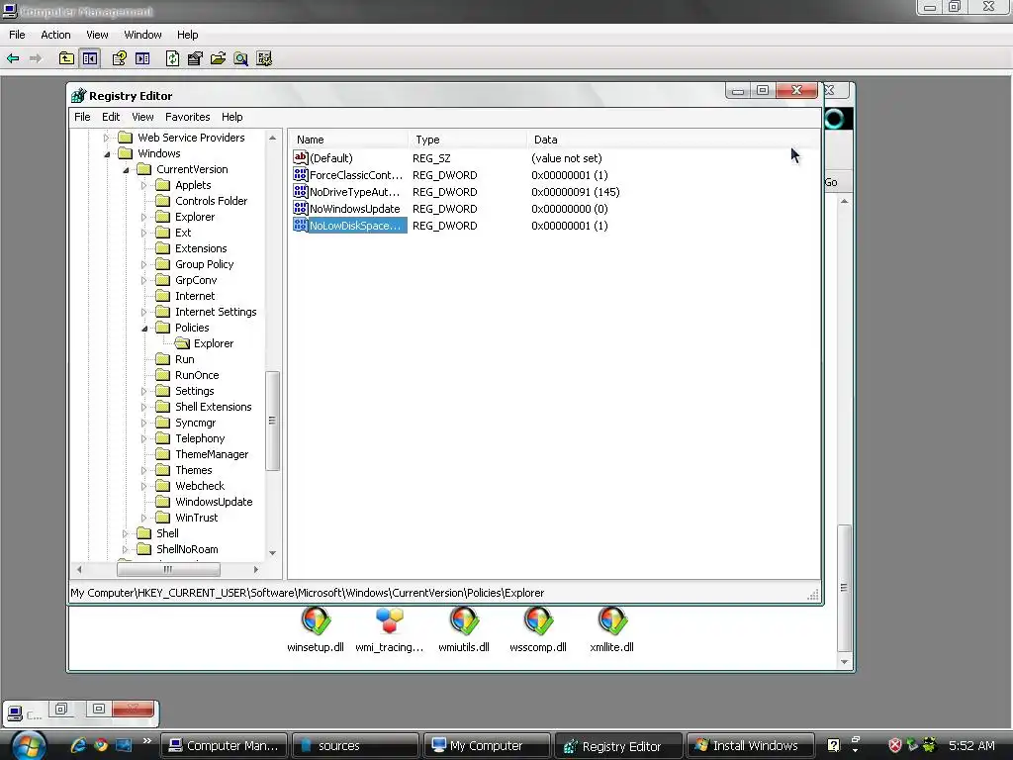
Task: Open Internet Explorer from quick launch
Action: (78, 745)
